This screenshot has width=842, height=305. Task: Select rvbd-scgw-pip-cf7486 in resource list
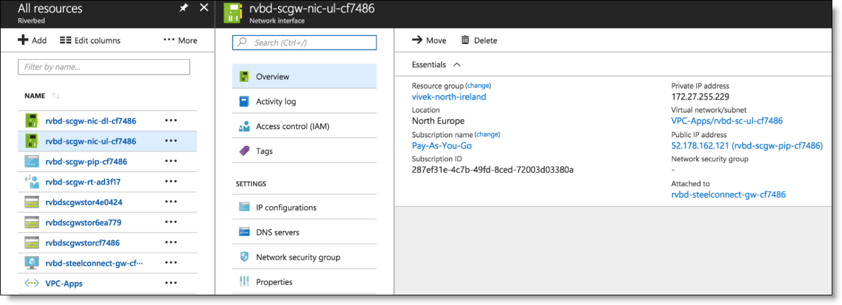86,161
